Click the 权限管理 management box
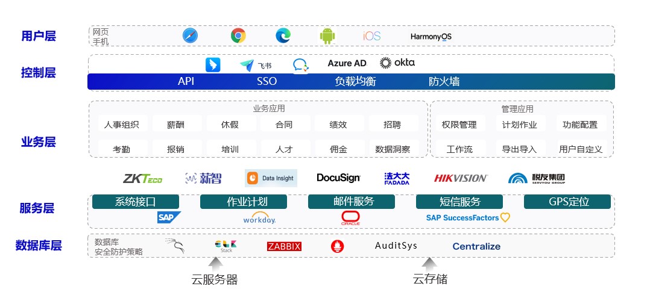This screenshot has height=298, width=647. click(x=459, y=125)
